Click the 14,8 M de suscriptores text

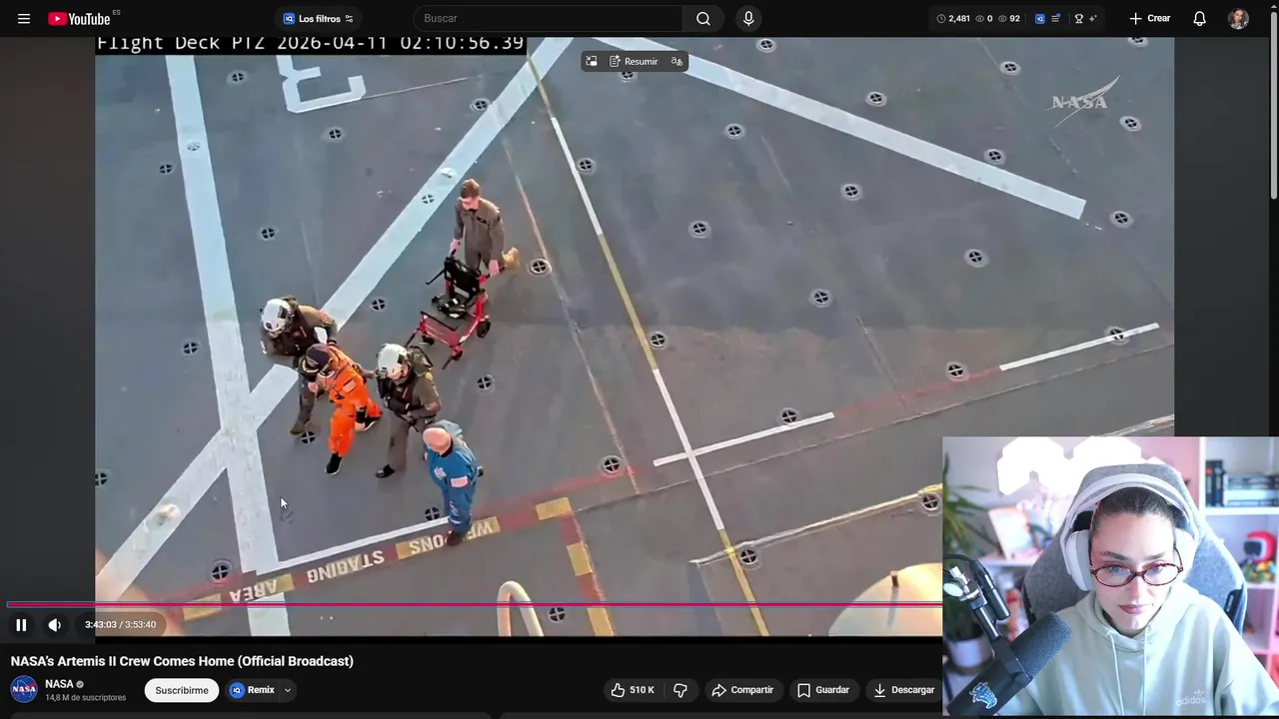[85, 698]
